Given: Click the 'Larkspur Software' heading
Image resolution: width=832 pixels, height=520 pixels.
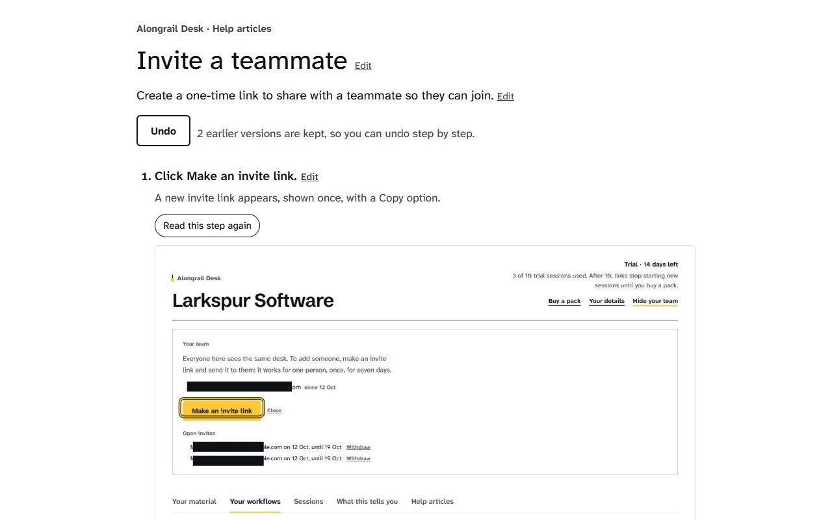Looking at the screenshot, I should [253, 300].
